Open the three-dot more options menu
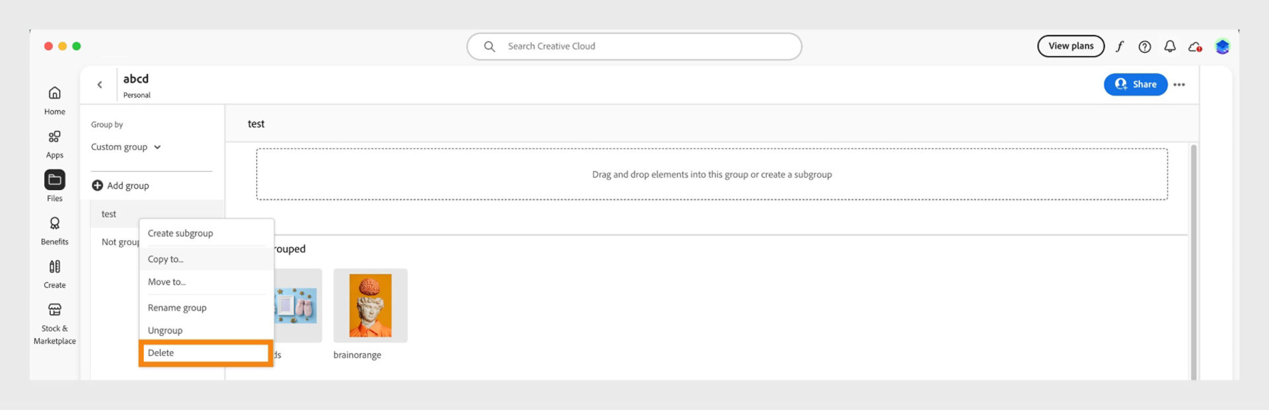The width and height of the screenshot is (1269, 410). pos(1179,85)
